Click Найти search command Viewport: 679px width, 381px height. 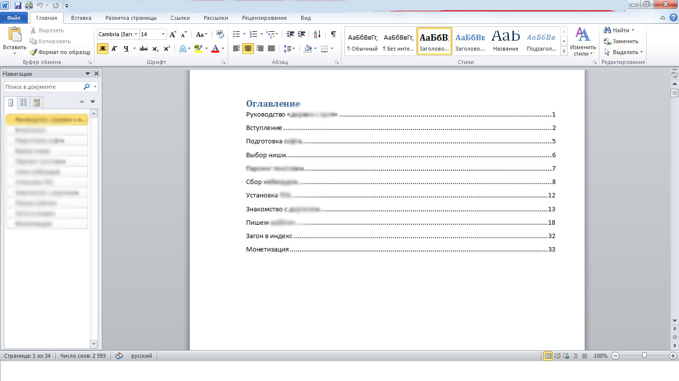(x=618, y=30)
